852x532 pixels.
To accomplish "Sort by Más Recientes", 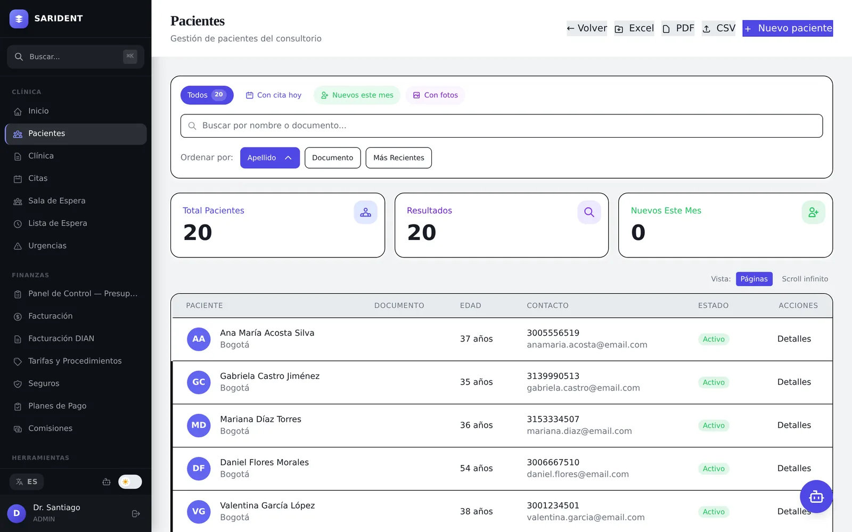I will click(x=398, y=158).
